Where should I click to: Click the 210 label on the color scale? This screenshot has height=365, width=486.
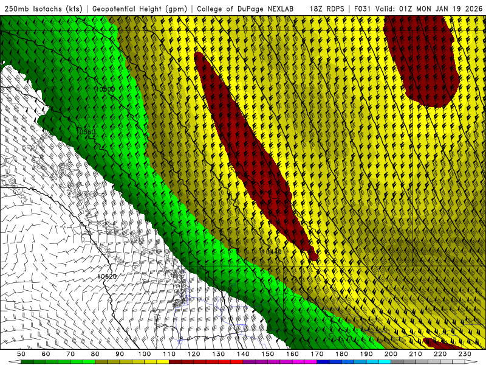tap(416, 354)
